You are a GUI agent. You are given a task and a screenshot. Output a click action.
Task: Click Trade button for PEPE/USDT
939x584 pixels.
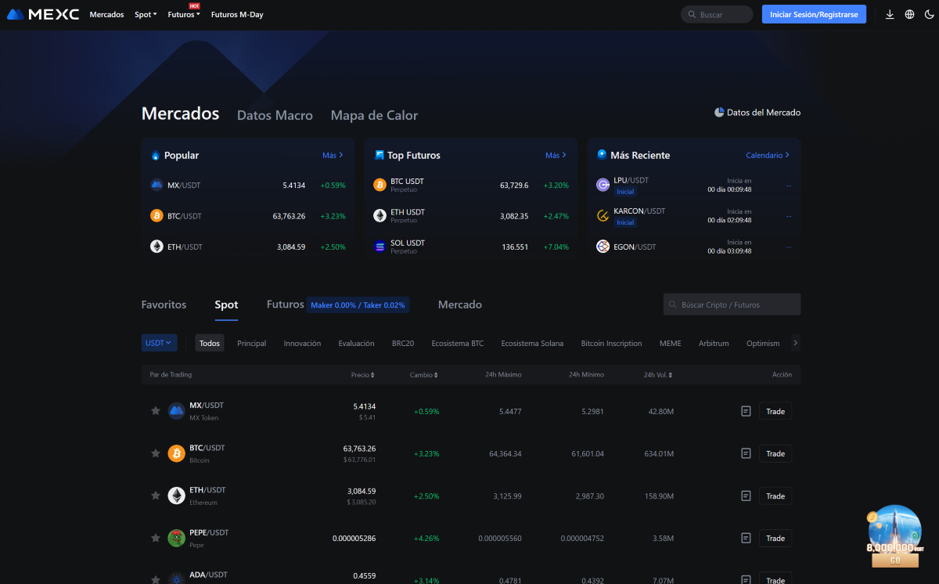pos(775,538)
